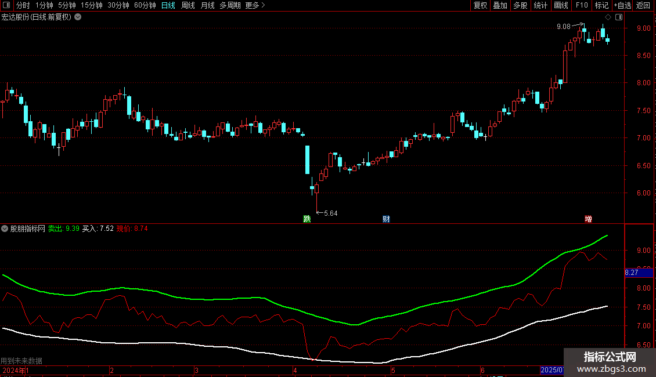Open the 统计 statistics tool

pyautogui.click(x=540, y=5)
